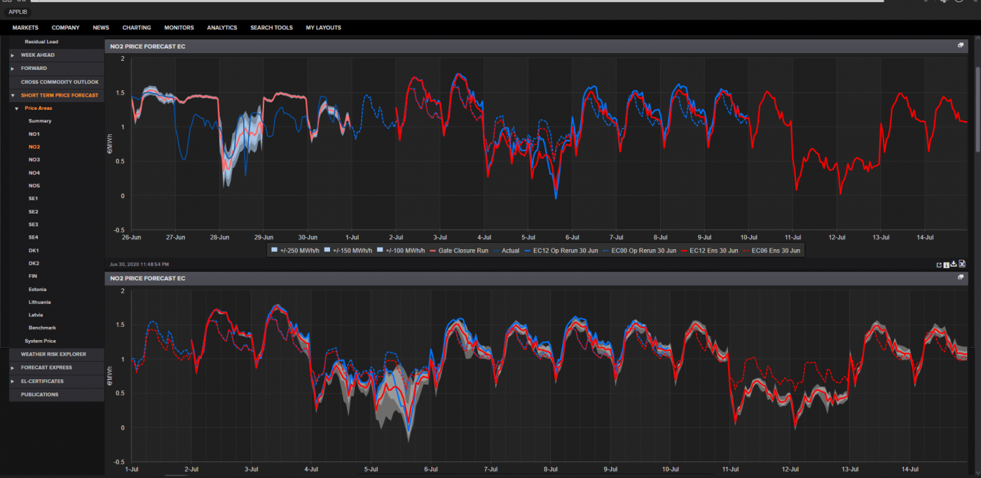Pop out the top NO2 Price Forecast panel
This screenshot has height=478, width=981.
pyautogui.click(x=961, y=45)
